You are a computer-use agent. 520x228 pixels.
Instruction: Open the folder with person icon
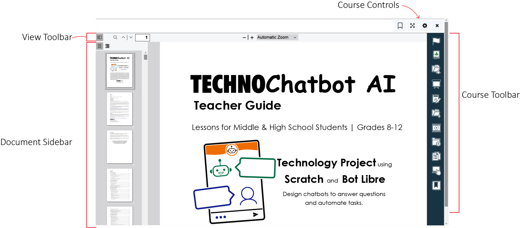[436, 69]
